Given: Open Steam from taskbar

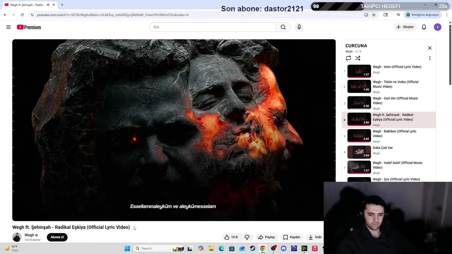Looking at the screenshot, I should tap(252, 248).
